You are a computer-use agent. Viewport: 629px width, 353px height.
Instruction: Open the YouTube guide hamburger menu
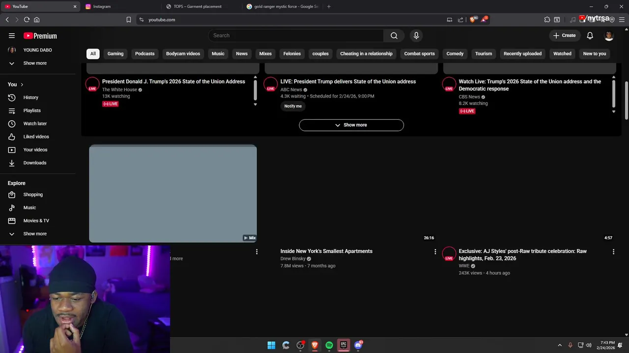[12, 36]
